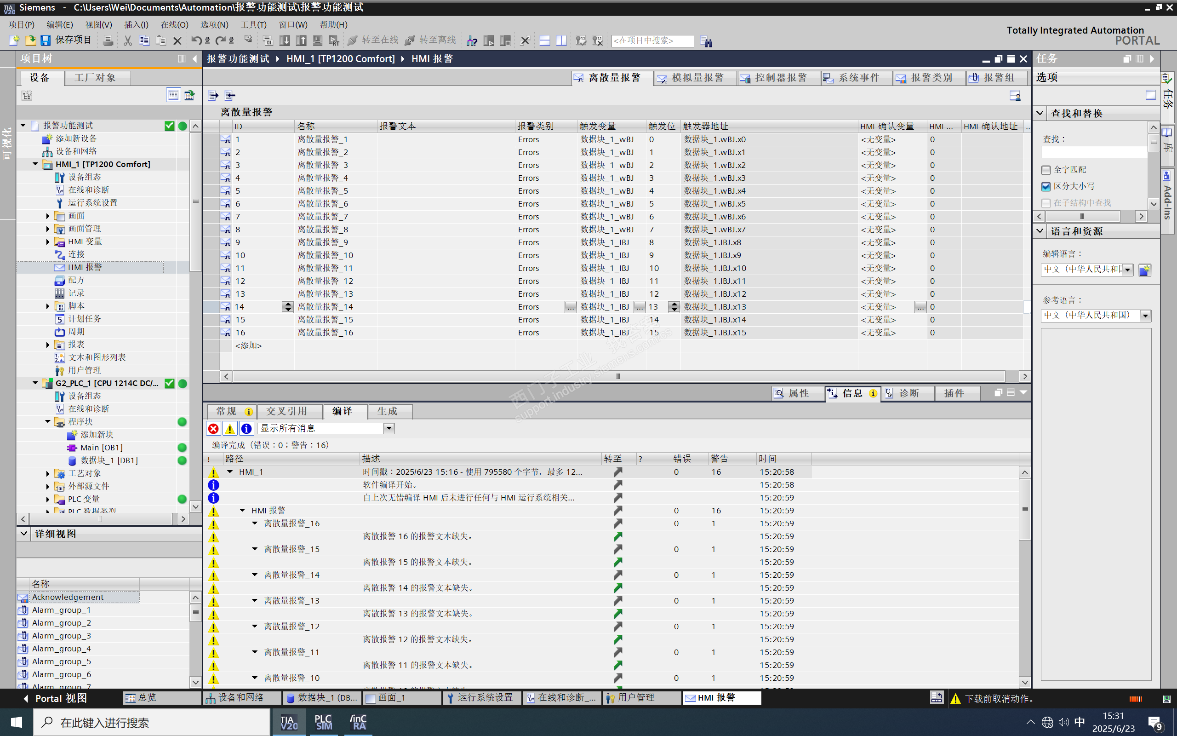
Task: Click the Go To arrow for 离散报警 16 warning
Action: click(617, 536)
